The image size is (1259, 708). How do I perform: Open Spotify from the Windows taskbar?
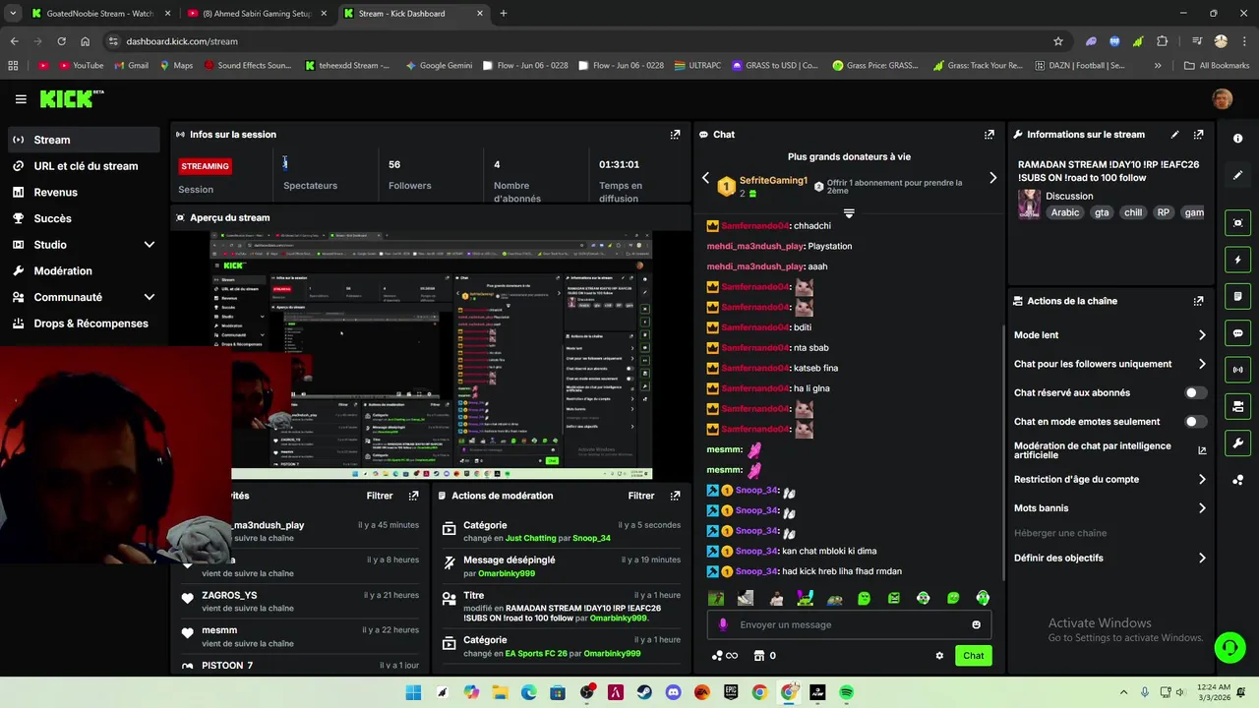pyautogui.click(x=846, y=693)
